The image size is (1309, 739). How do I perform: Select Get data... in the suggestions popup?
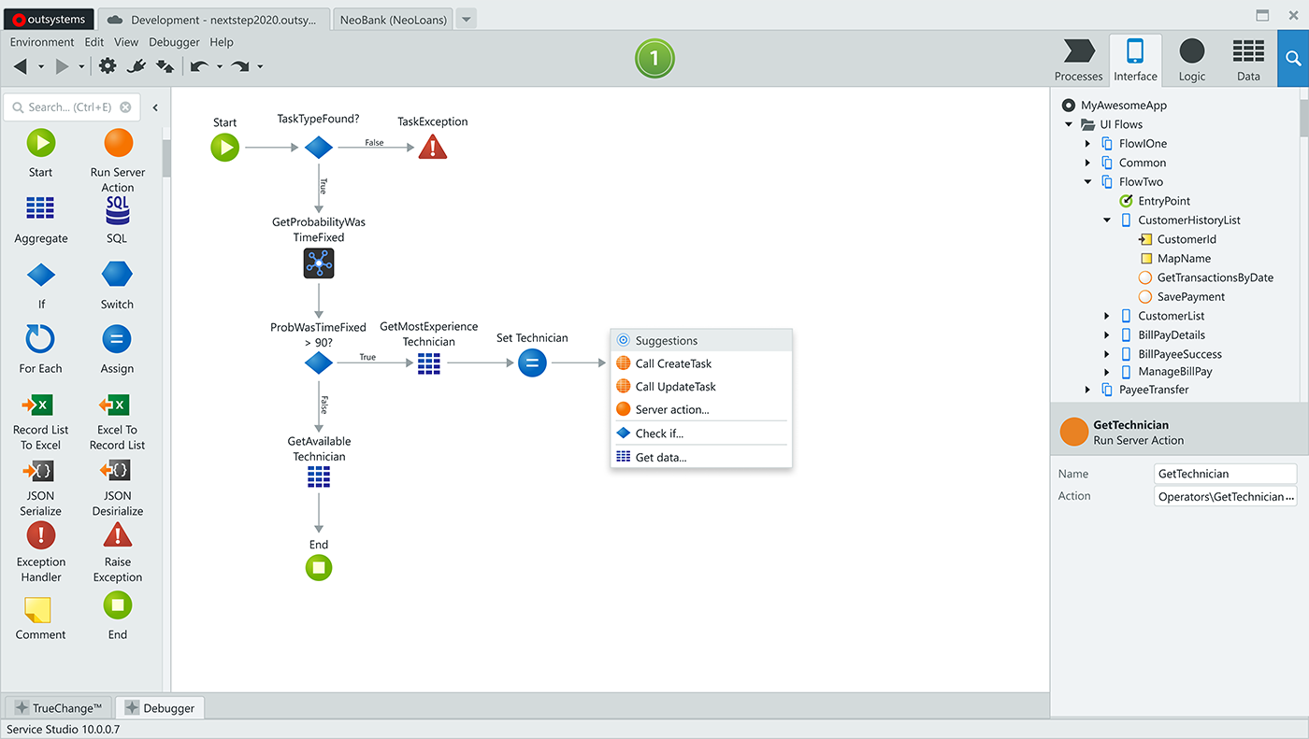click(x=664, y=457)
